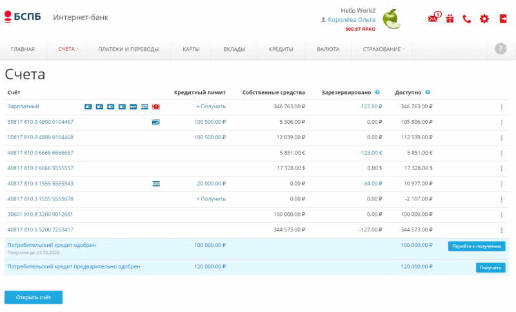This screenshot has width=516, height=312.
Task: Click the VISA card icon on account 5555543
Action: click(x=156, y=184)
